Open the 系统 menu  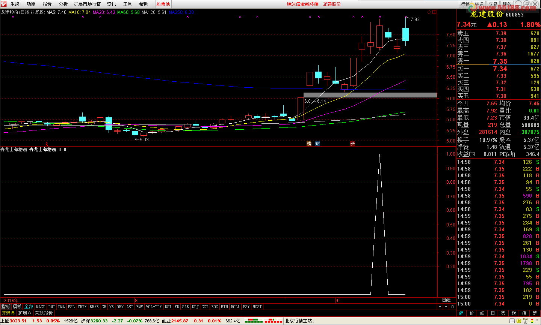15,4
